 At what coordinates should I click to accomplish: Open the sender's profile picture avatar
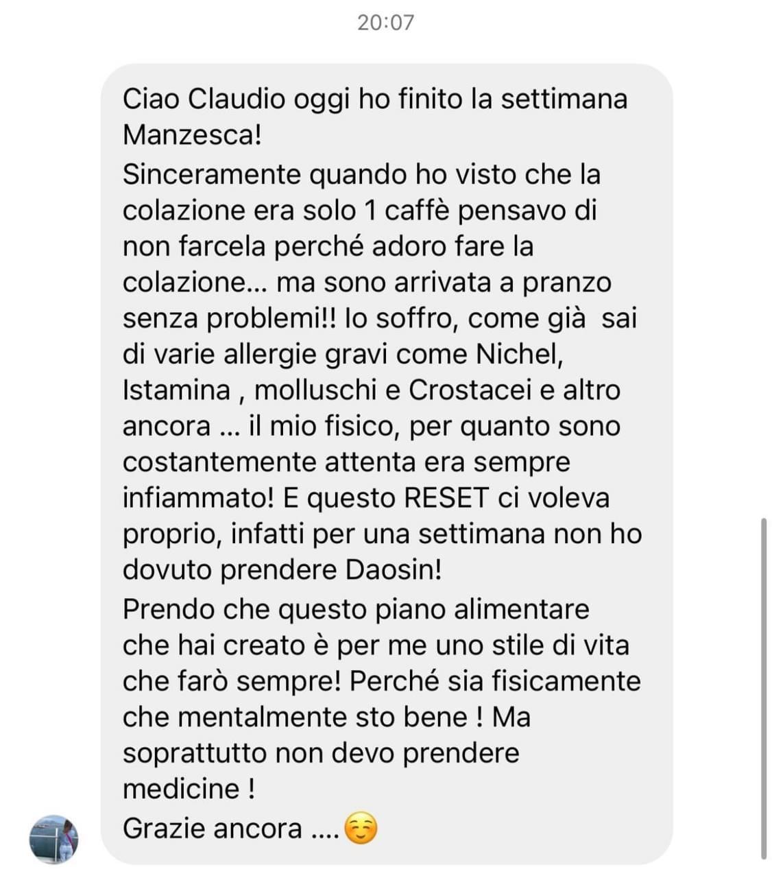point(53,839)
